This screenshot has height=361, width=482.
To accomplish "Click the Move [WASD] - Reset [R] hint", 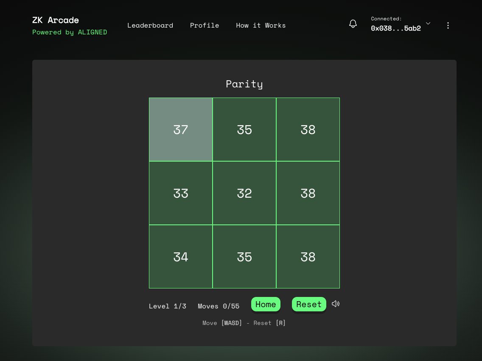I will click(244, 323).
